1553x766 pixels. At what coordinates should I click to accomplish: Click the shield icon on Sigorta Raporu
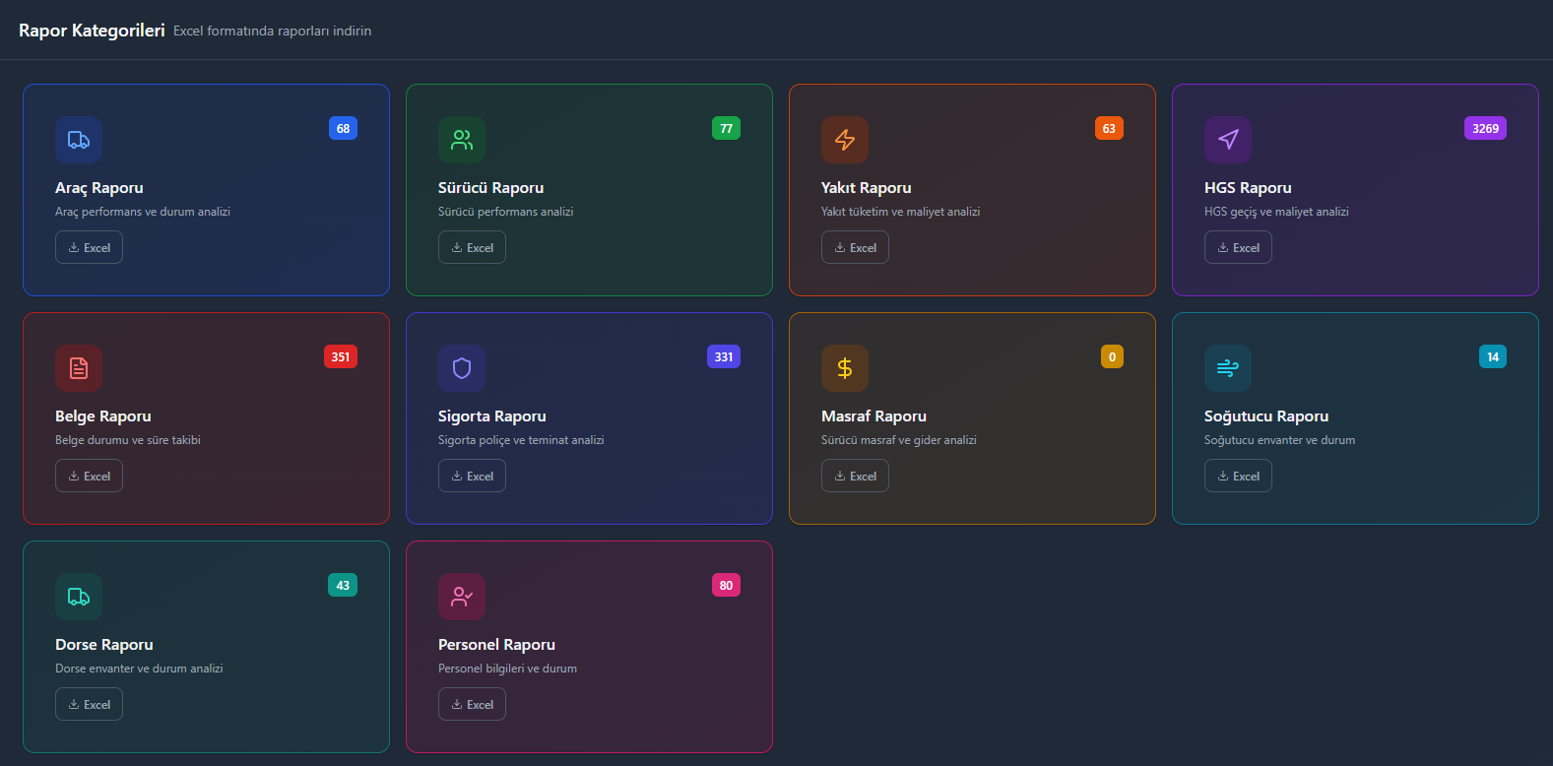[x=462, y=368]
